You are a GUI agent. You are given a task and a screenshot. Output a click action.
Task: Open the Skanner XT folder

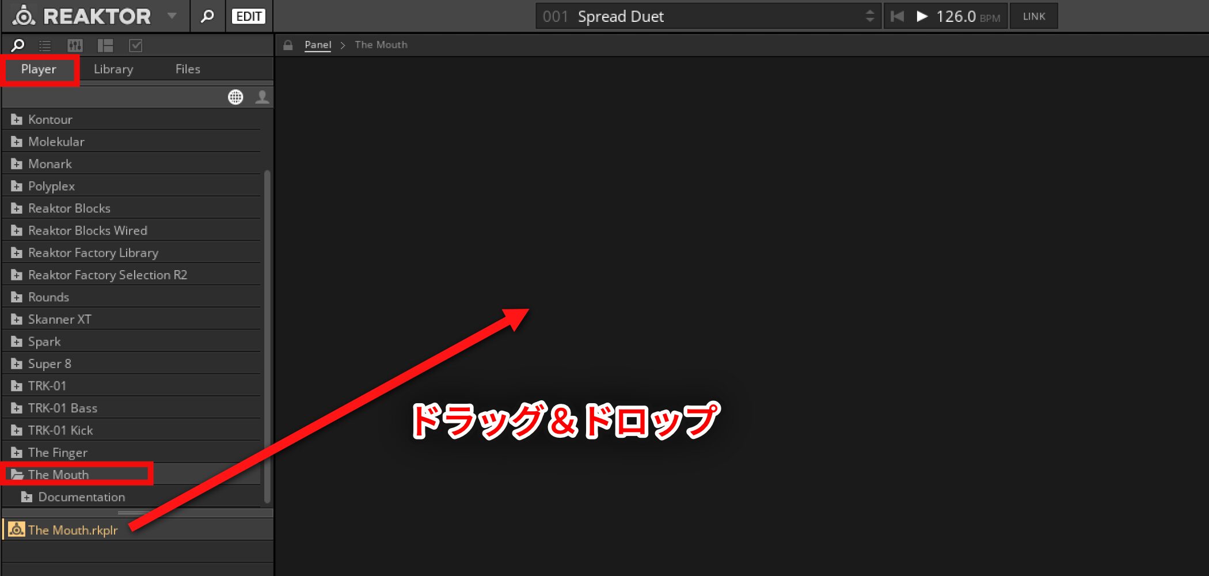tap(131, 319)
